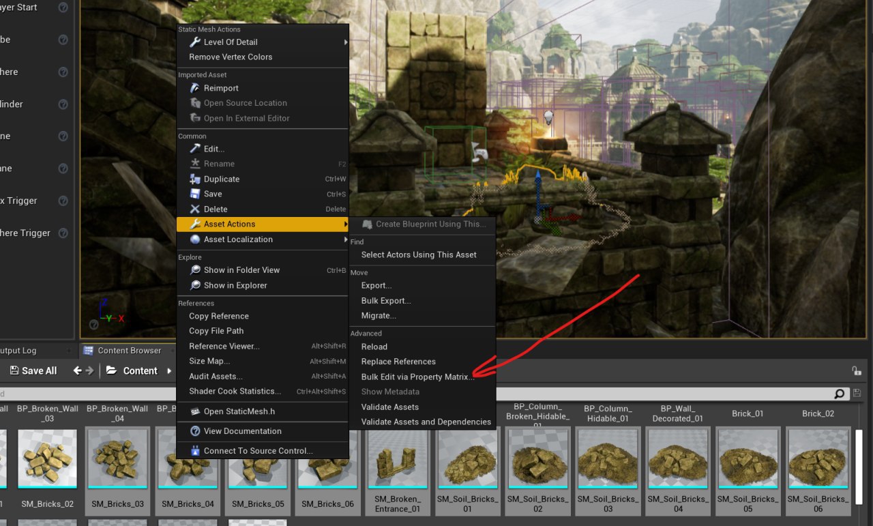Click the BP_Wall_Decorated_01 label

click(678, 413)
